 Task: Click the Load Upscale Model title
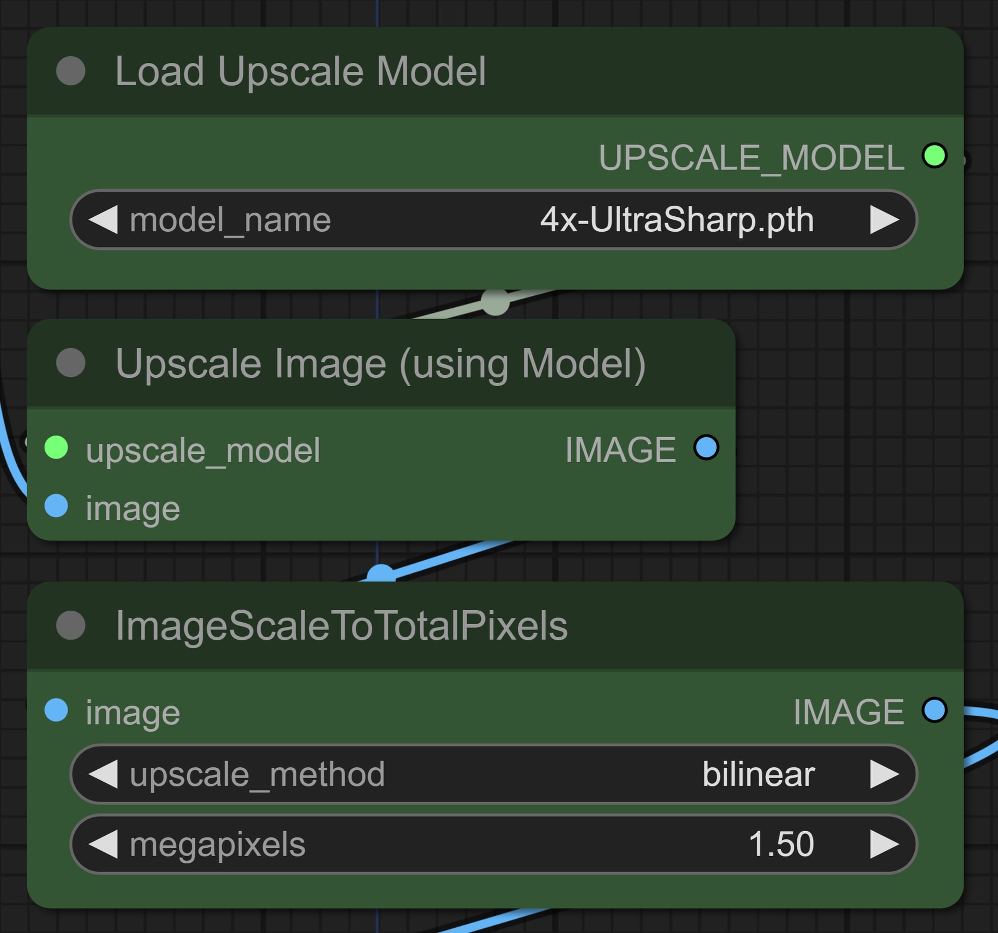coord(300,71)
